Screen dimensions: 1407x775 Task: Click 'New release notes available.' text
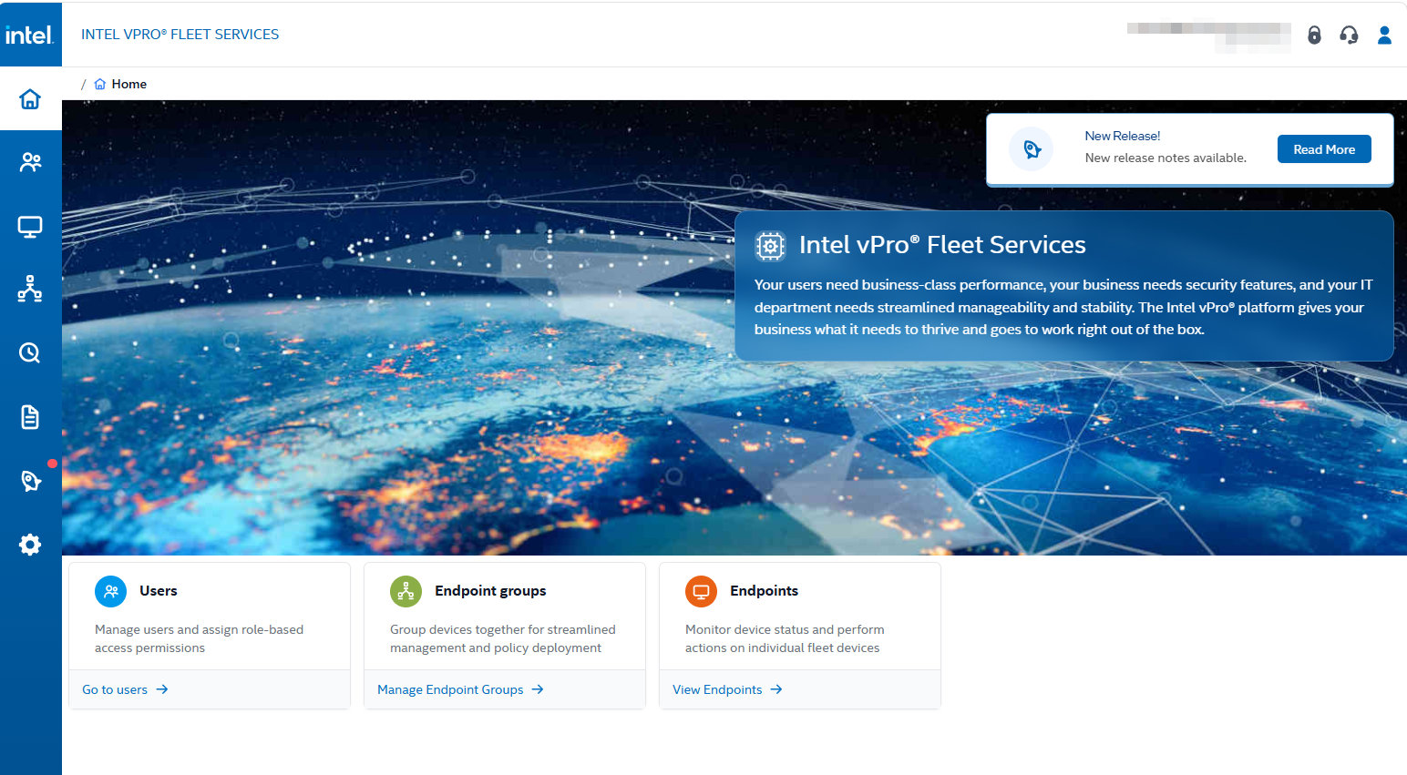(1166, 158)
